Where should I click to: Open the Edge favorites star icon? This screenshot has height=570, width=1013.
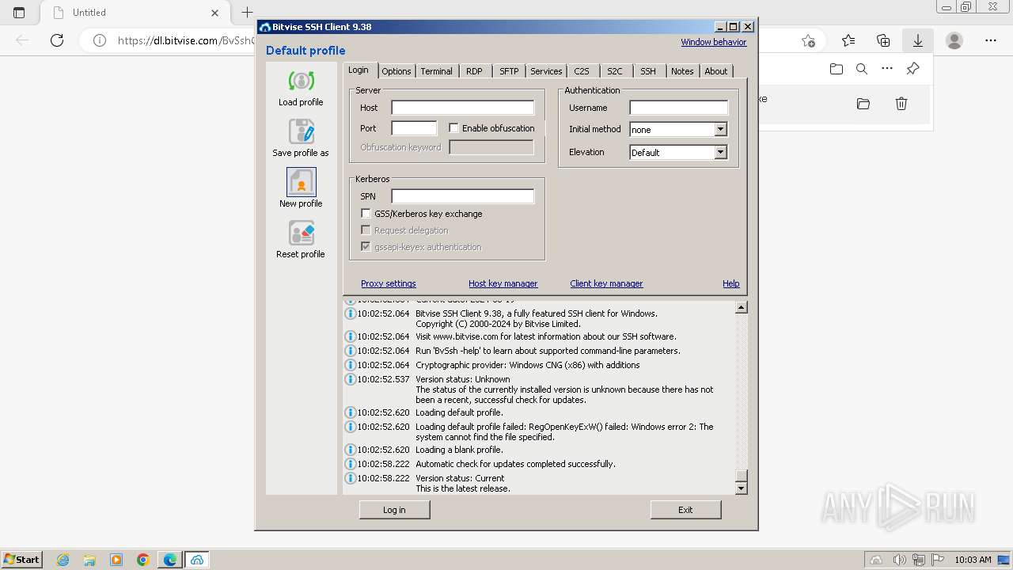pos(848,40)
